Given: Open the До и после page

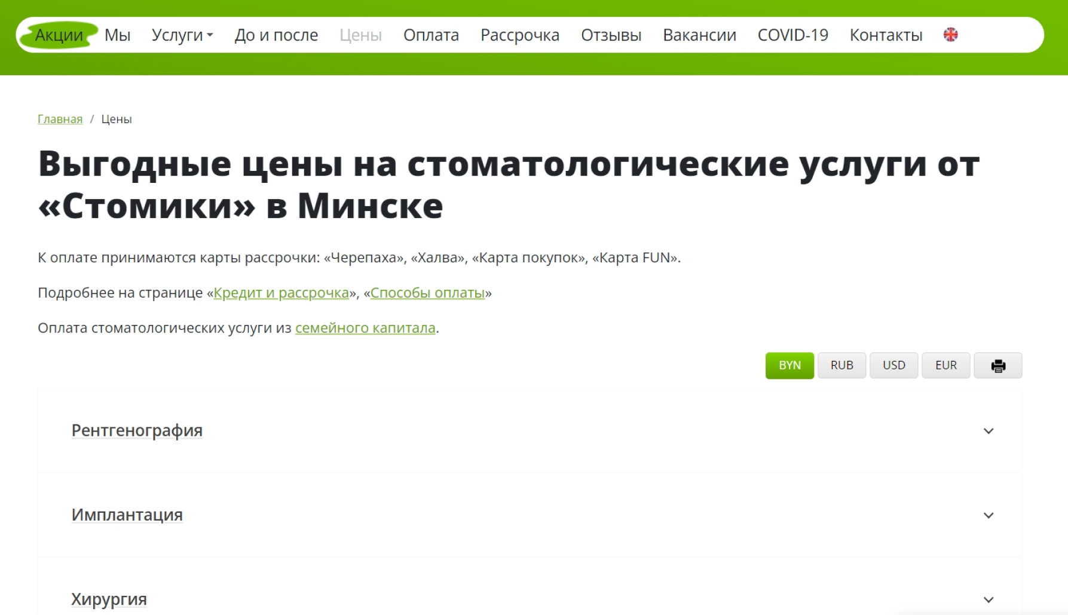Looking at the screenshot, I should click(x=276, y=35).
